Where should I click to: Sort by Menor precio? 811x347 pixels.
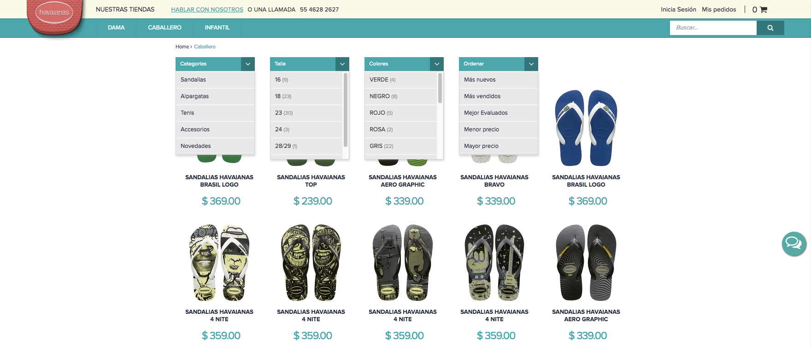click(x=499, y=129)
